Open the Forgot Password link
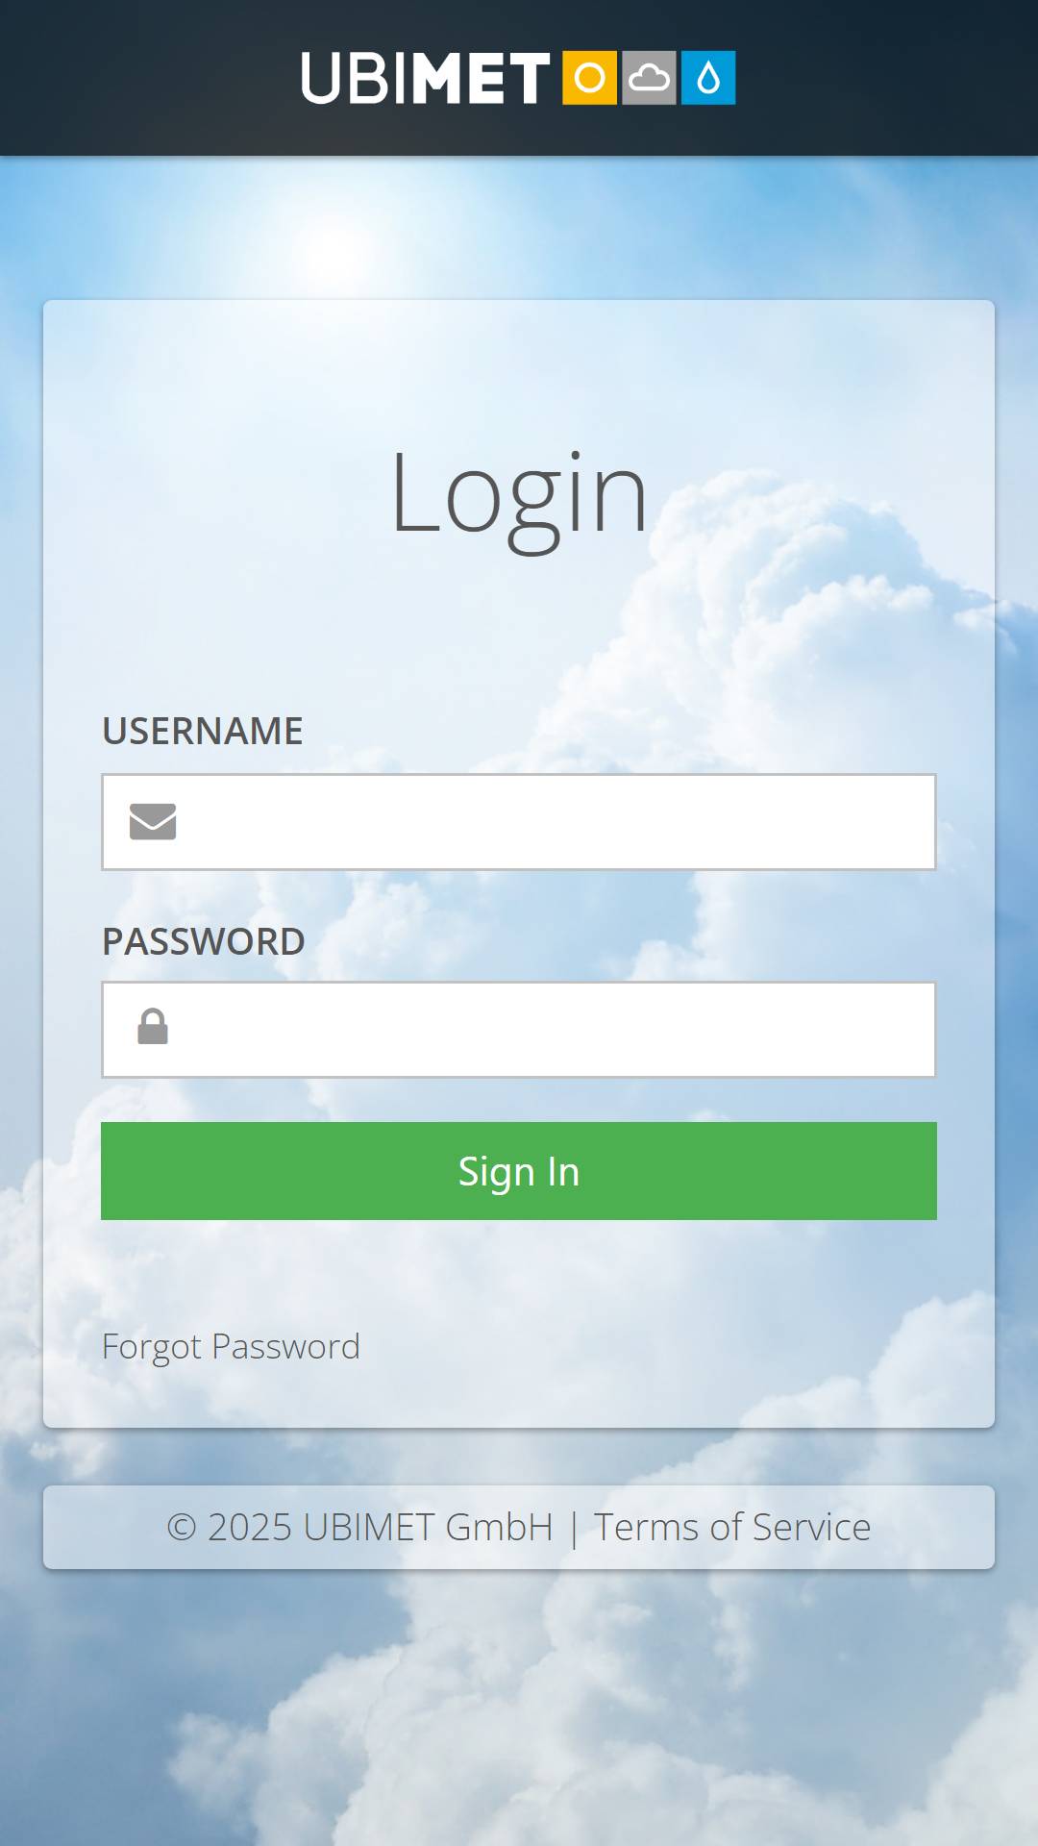Screen dimensions: 1038x1846 click(x=231, y=1347)
